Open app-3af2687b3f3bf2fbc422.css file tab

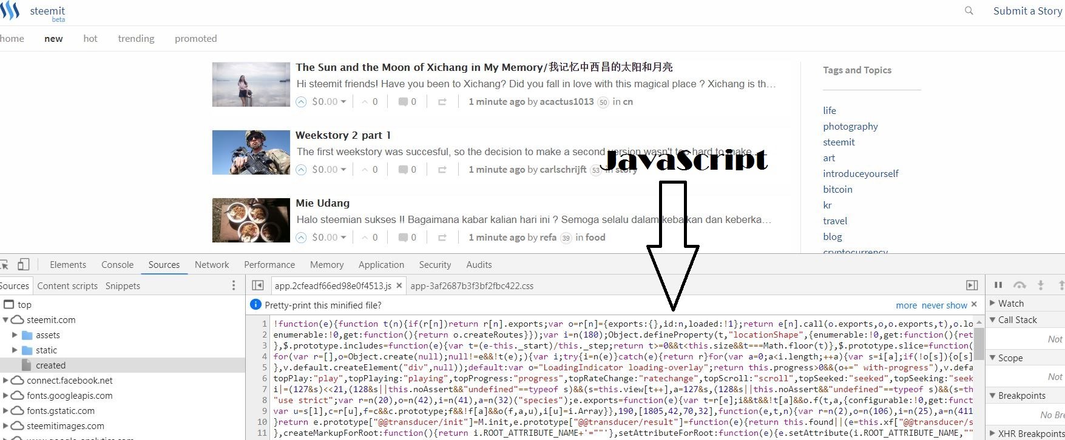point(472,285)
